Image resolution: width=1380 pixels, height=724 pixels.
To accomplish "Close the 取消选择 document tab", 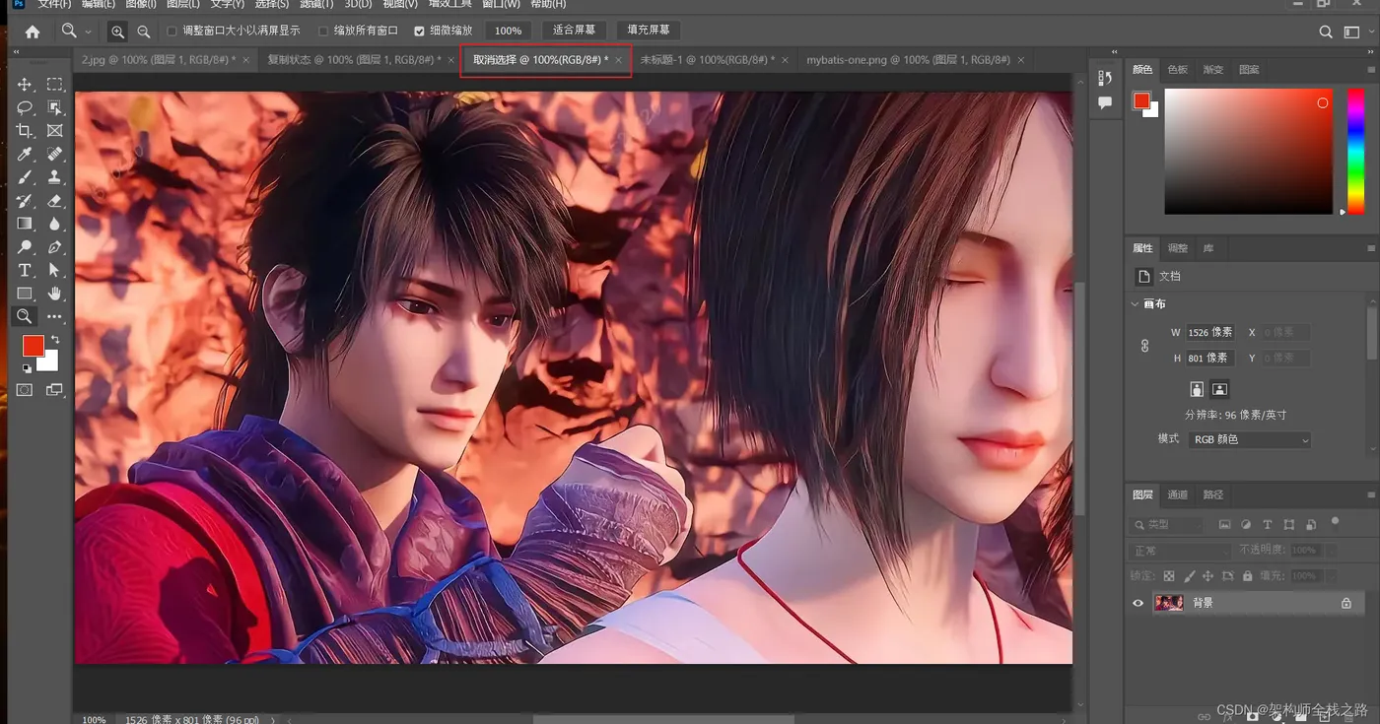I will pos(619,60).
